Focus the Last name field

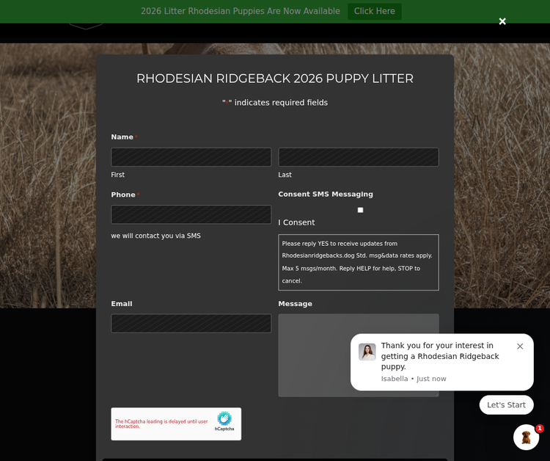tap(358, 157)
